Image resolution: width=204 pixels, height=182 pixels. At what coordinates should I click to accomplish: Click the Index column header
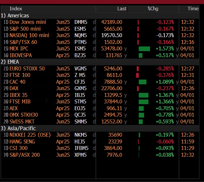tap(16, 9)
